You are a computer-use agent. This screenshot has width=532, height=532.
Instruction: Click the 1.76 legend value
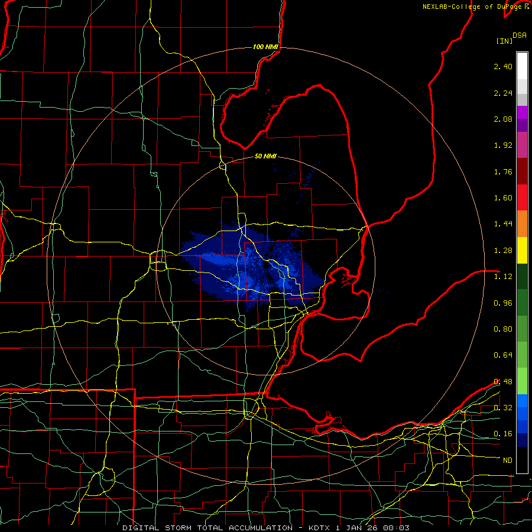(x=503, y=171)
